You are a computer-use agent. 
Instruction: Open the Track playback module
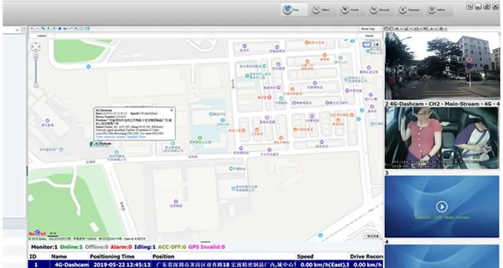[349, 10]
